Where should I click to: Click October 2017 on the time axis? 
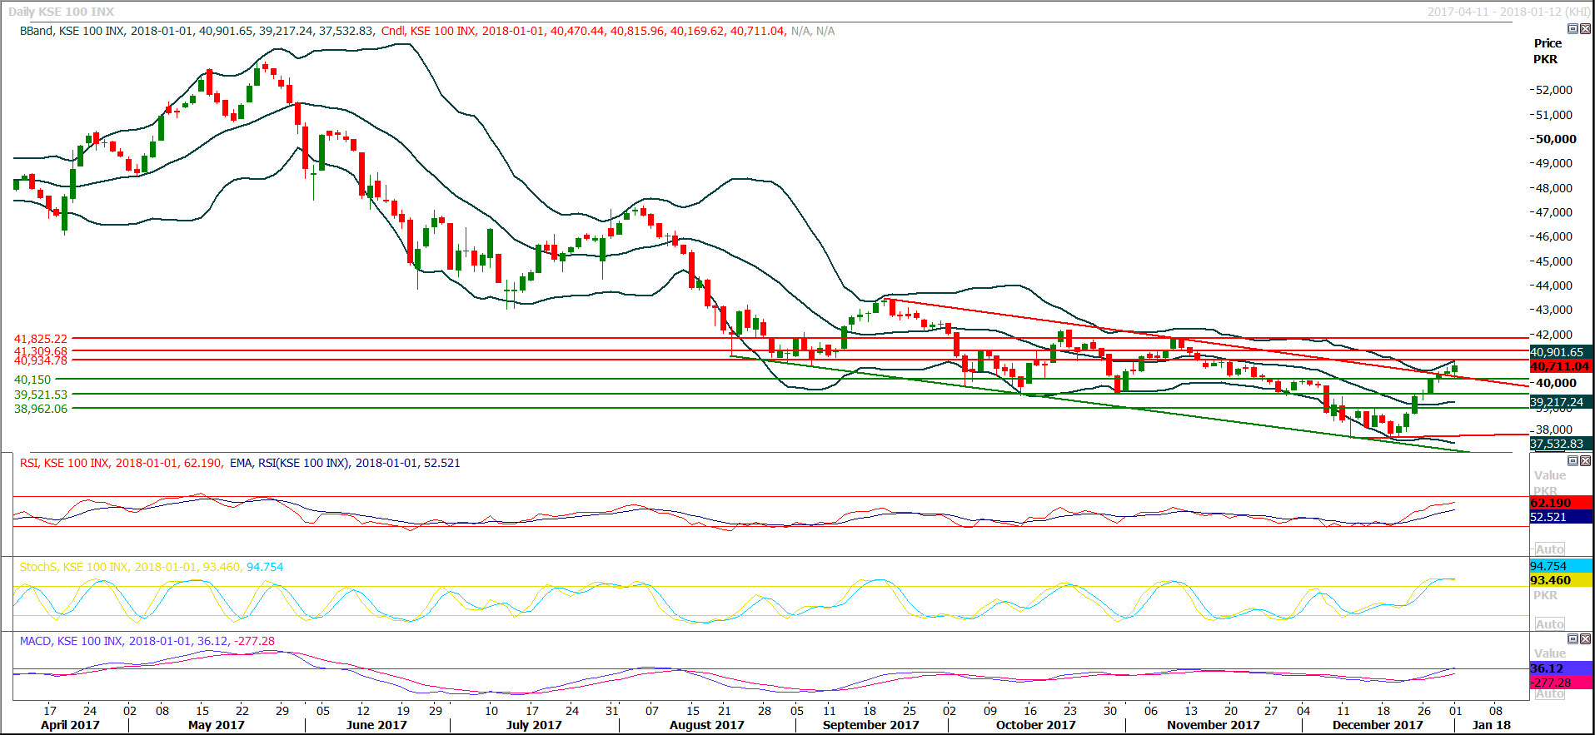[x=1035, y=725]
